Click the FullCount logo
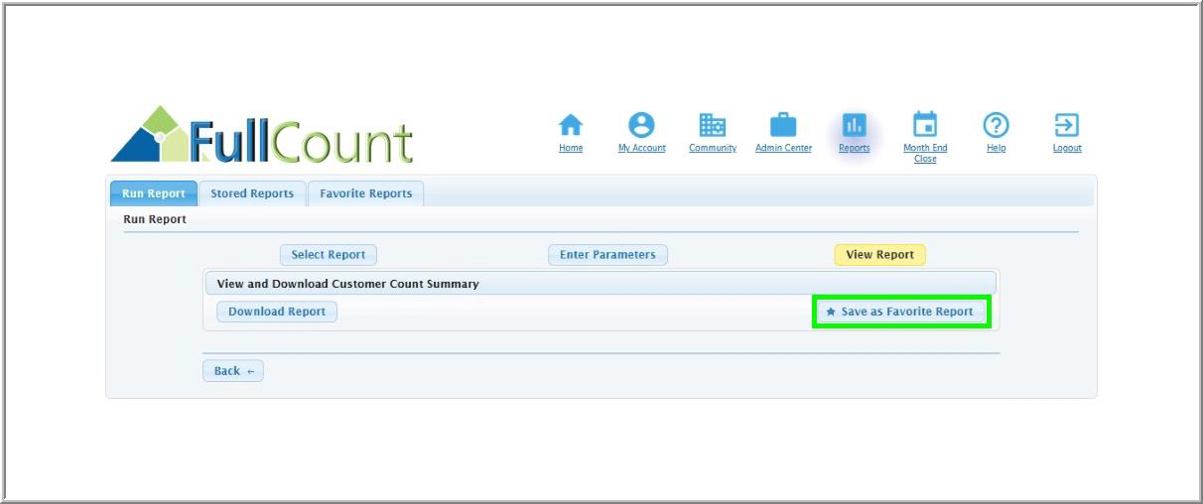The height and width of the screenshot is (504, 1203). [262, 137]
